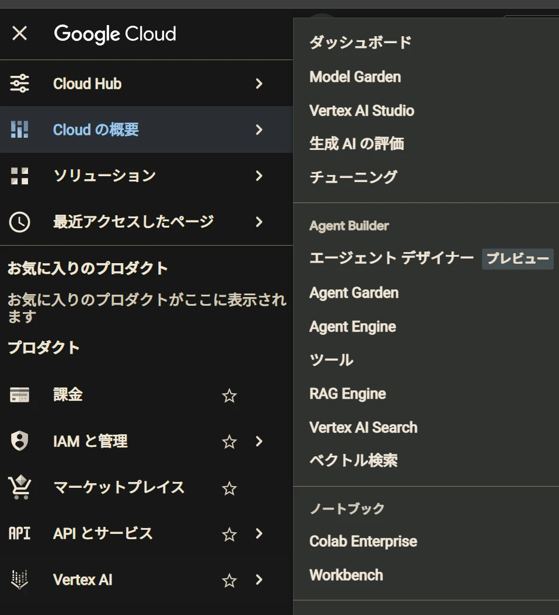Expand the API とサービス submenu chevron
559x615 pixels.
pos(259,533)
